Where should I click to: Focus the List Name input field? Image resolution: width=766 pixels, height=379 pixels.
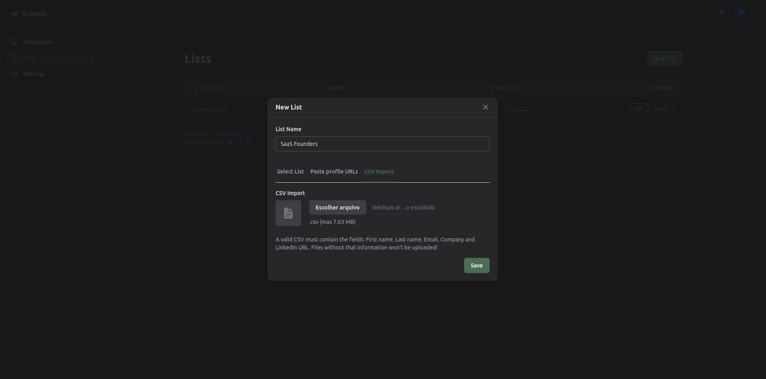coord(382,144)
